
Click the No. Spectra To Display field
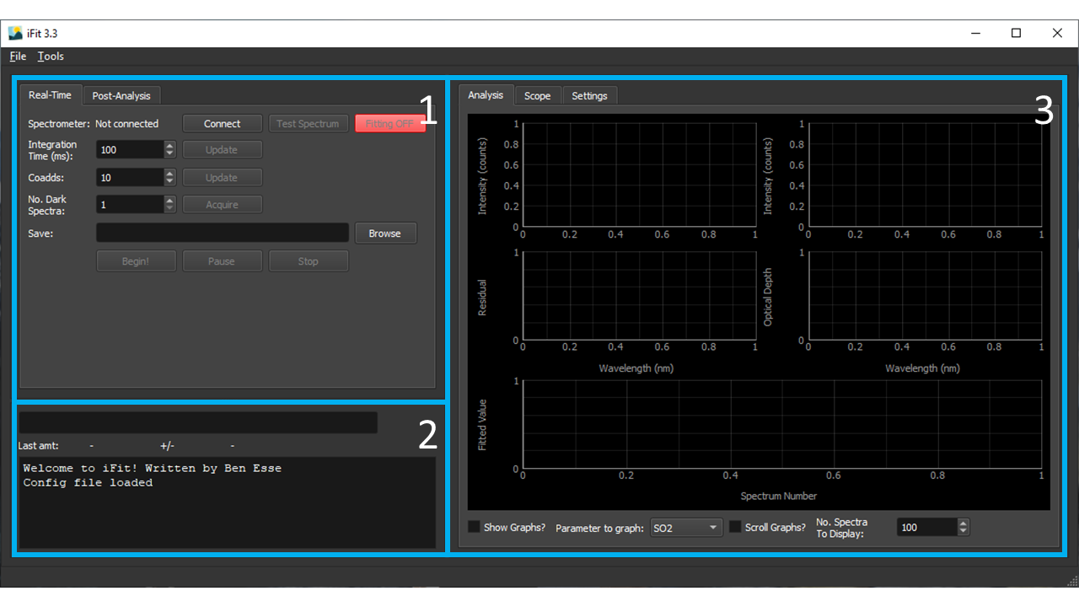(x=927, y=528)
